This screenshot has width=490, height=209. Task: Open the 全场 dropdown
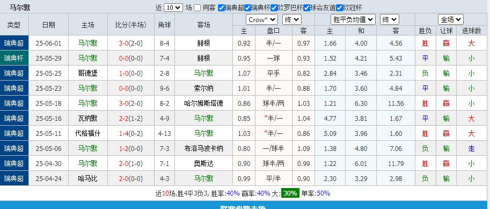tap(451, 20)
